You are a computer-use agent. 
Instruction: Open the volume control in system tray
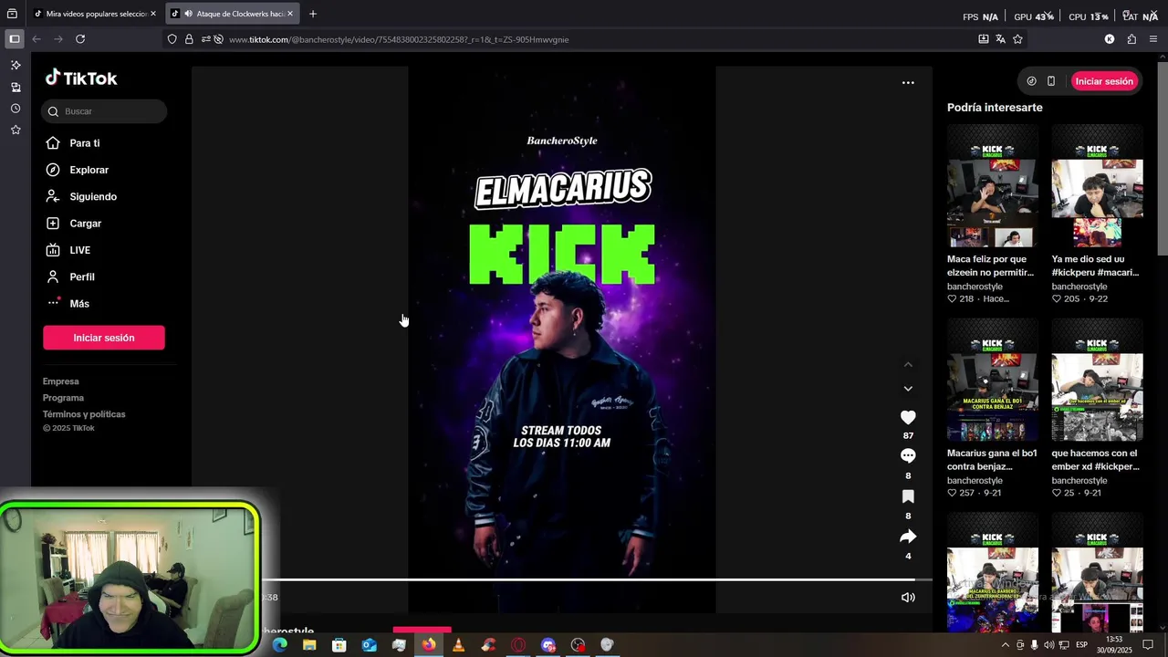(x=1049, y=645)
